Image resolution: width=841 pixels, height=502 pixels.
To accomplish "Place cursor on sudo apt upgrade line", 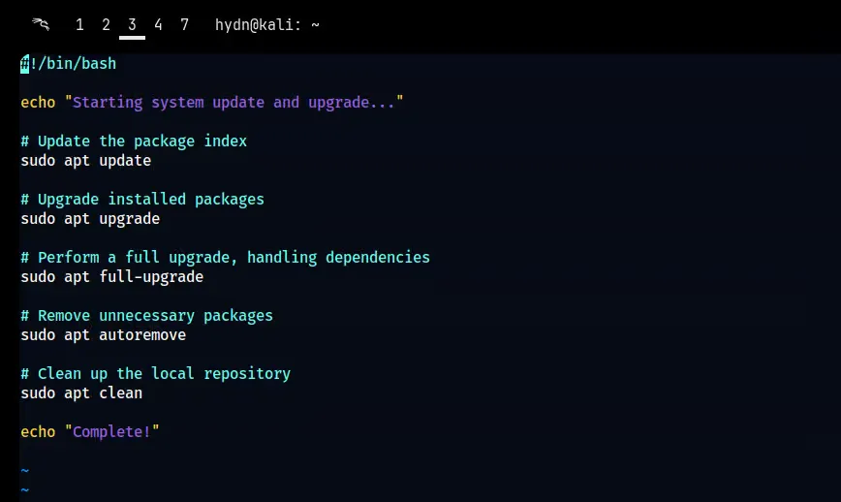I will pyautogui.click(x=90, y=218).
